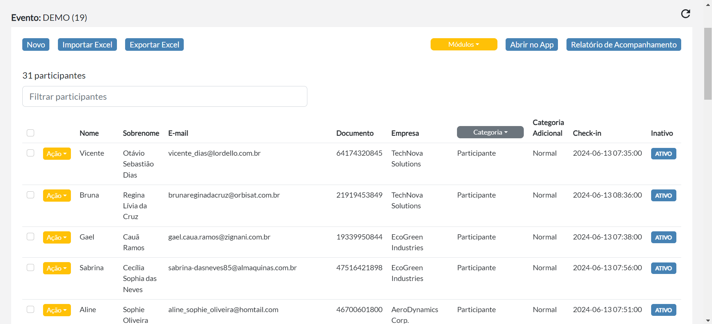Click email sabrina-dasneves85@almaquinas.com.br
Image resolution: width=712 pixels, height=324 pixels.
click(232, 268)
